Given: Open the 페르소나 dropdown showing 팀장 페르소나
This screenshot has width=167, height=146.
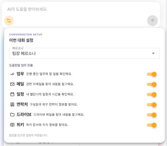Looking at the screenshot, I should (84, 53).
